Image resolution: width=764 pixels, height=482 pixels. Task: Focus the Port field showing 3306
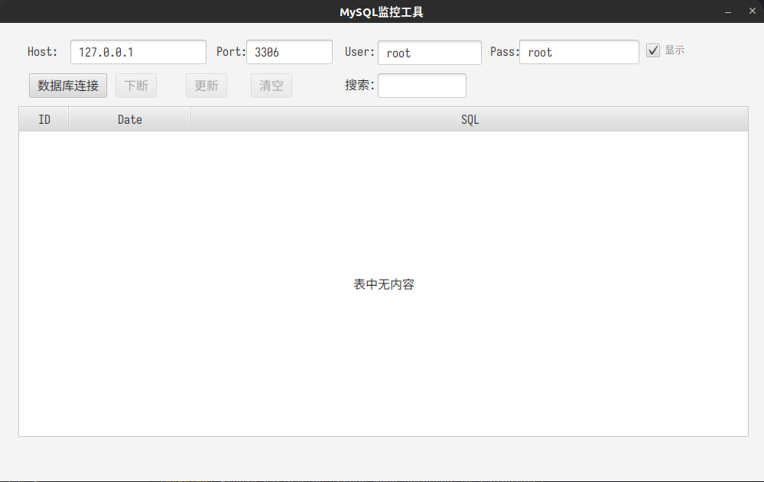(x=289, y=52)
